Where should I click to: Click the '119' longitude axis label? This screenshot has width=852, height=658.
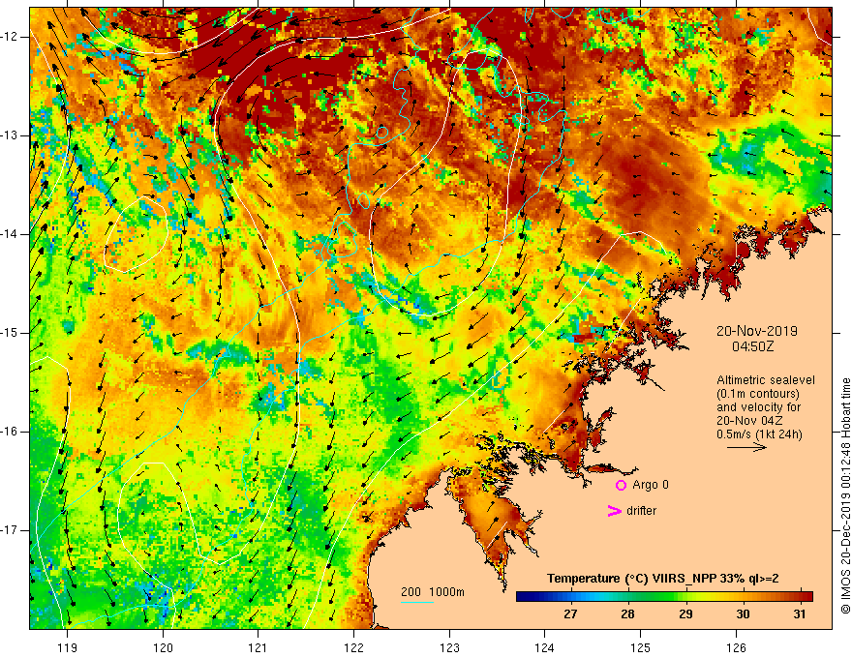[x=67, y=647]
